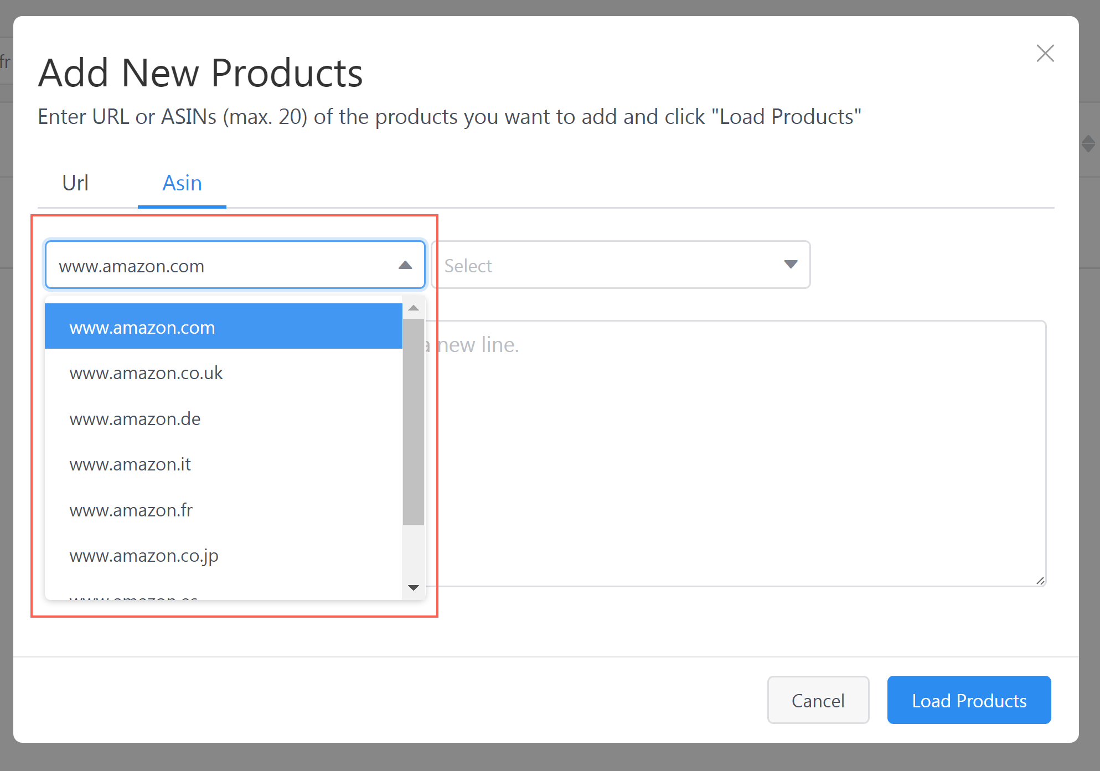Click the dropdown list scrollbar thumb
Image resolution: width=1100 pixels, height=771 pixels.
pyautogui.click(x=414, y=421)
